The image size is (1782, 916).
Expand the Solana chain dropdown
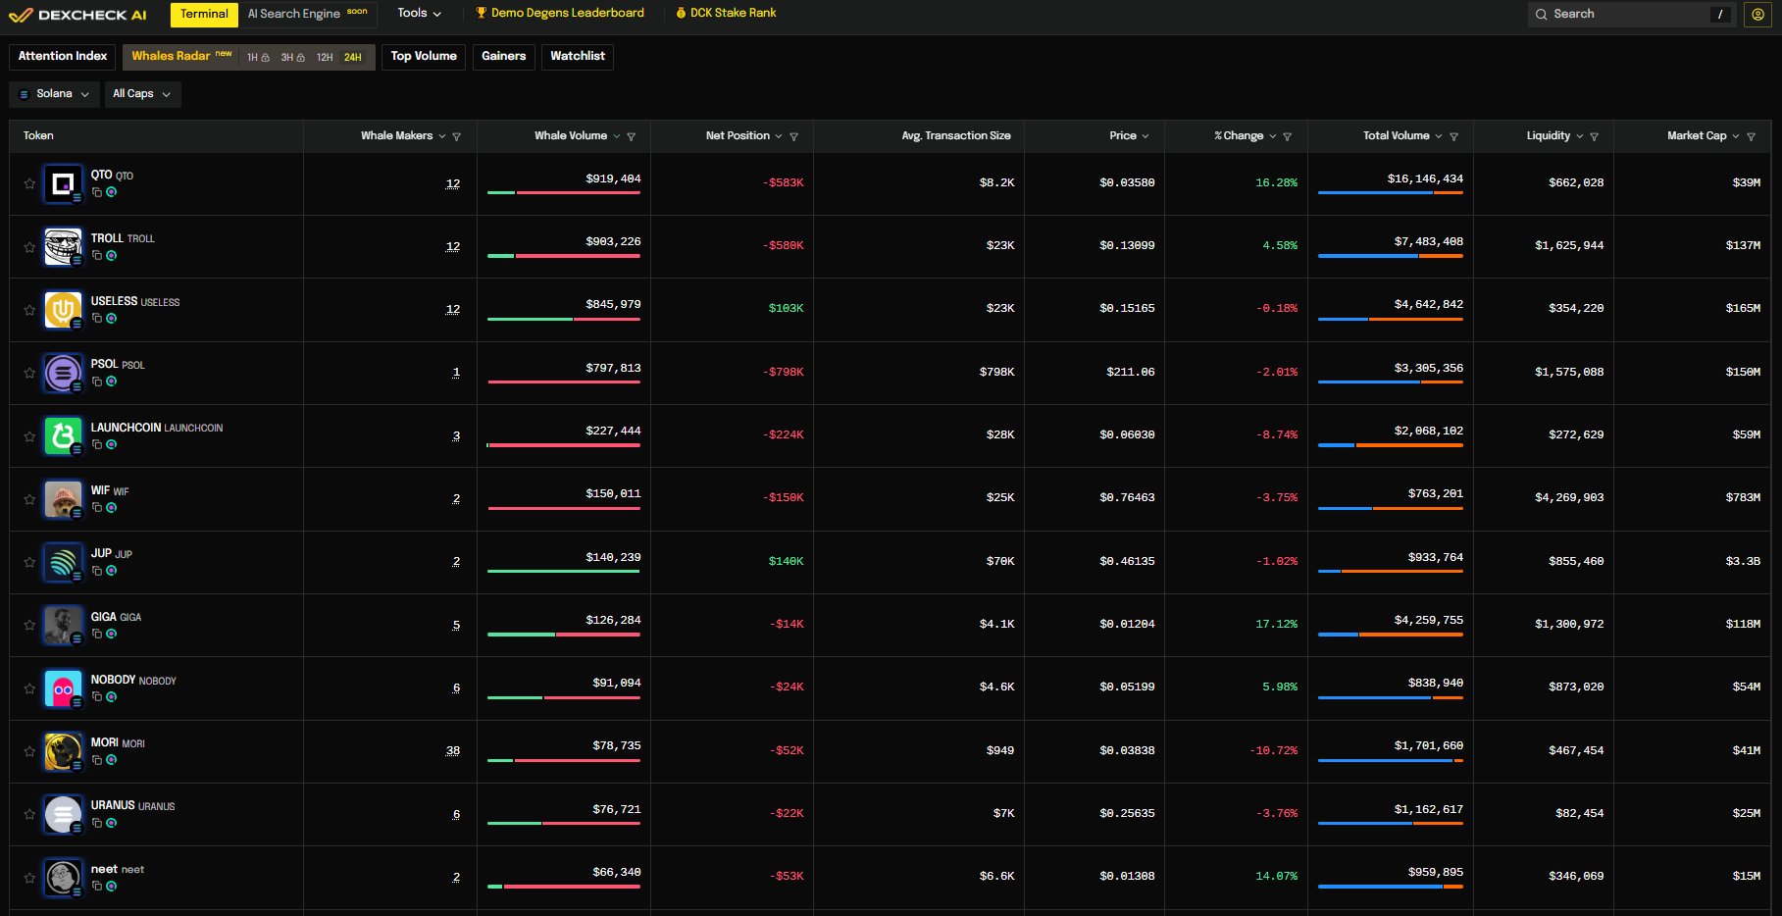(54, 94)
